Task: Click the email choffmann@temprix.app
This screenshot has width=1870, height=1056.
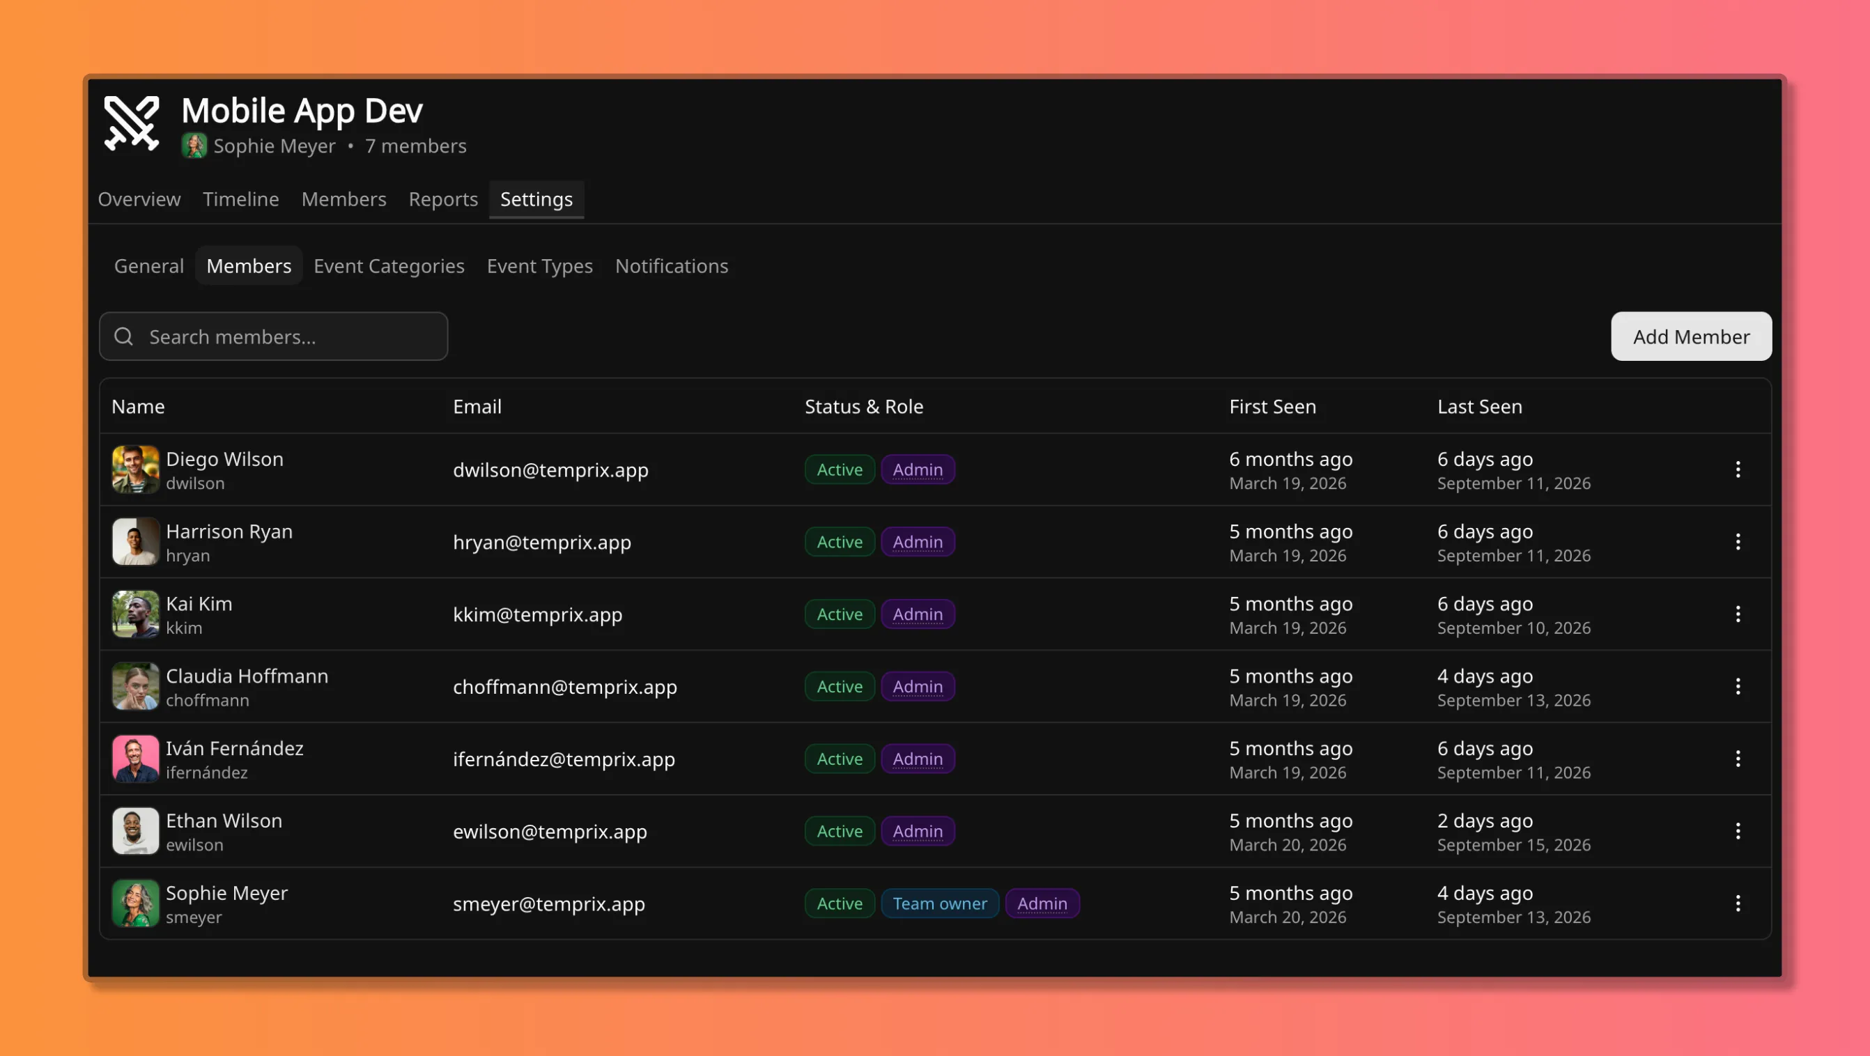Action: click(565, 688)
